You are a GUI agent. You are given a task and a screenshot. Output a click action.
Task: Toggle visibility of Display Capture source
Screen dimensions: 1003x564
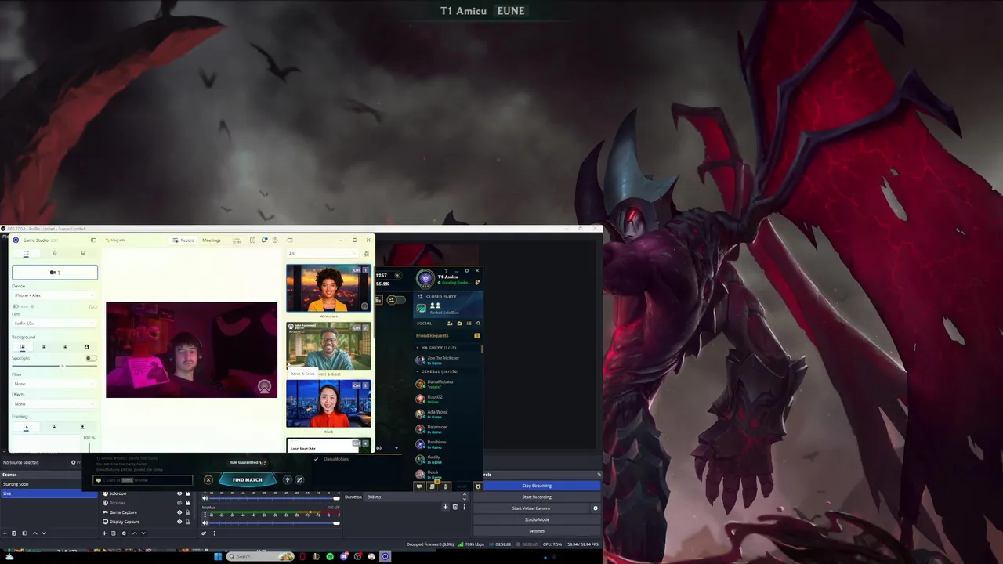(179, 522)
